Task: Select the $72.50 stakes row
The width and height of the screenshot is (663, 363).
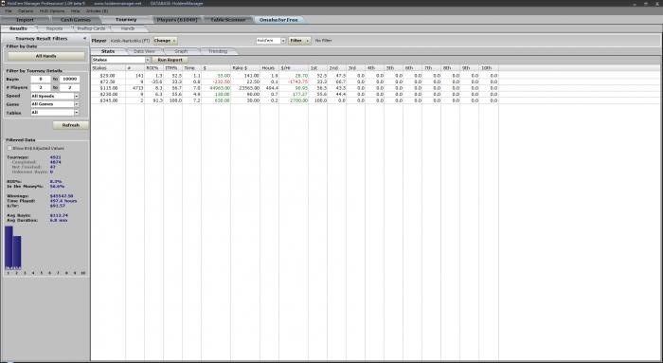Action: click(x=295, y=82)
